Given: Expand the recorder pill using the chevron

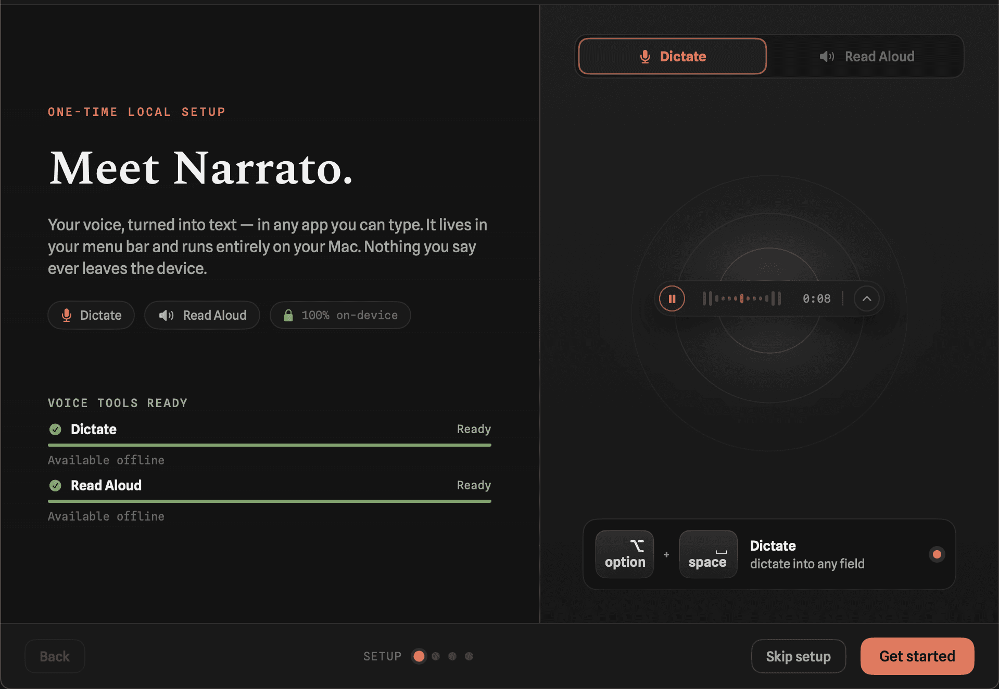Looking at the screenshot, I should click(866, 299).
